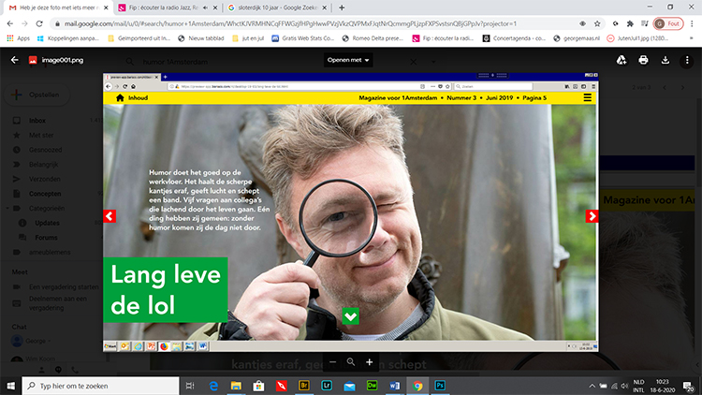Screen dimensions: 702x395
Task: Open Adobe Bridge from taskbar
Action: tap(304, 386)
